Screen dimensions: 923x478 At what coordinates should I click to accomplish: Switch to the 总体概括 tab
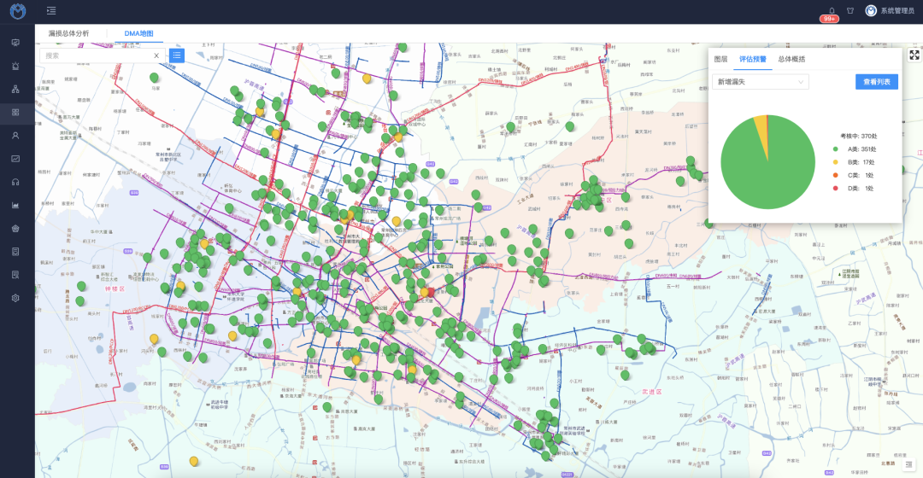(791, 59)
